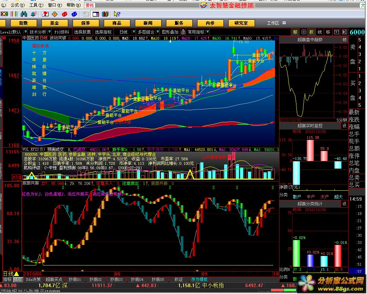
Task: Open the 帮助(H) menu
Action: click(74, 5)
